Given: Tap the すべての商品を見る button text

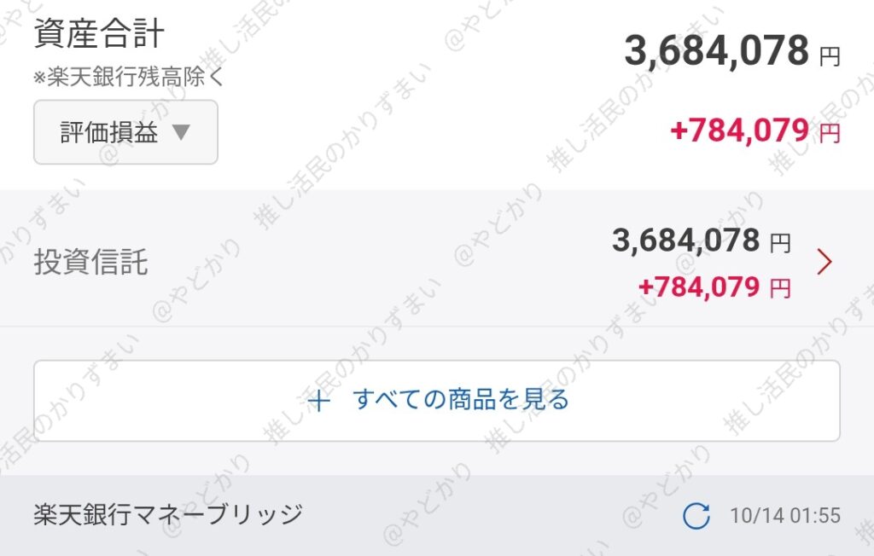Looking at the screenshot, I should coord(461,400).
